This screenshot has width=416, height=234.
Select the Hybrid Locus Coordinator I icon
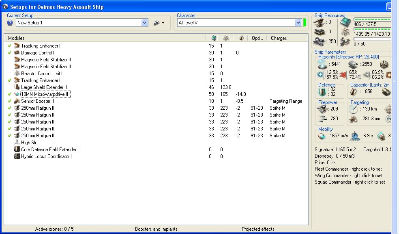(17, 156)
